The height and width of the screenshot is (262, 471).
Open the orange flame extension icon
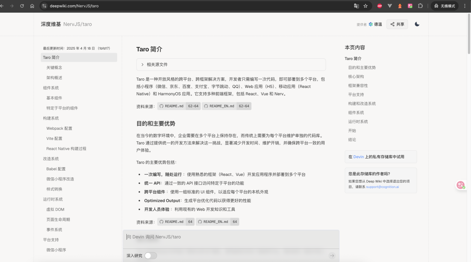coord(400,6)
